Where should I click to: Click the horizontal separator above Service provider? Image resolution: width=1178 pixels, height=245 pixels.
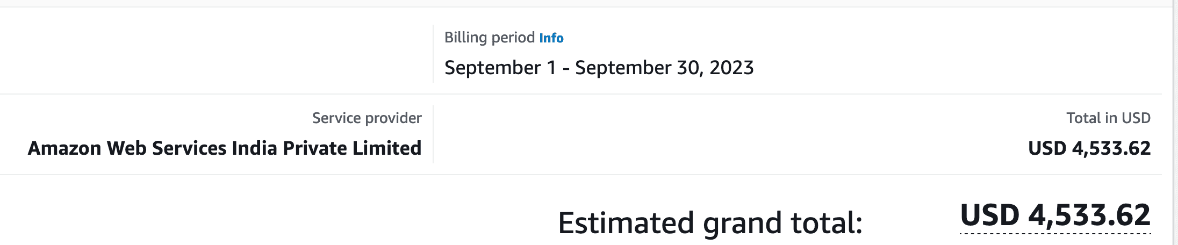tap(581, 94)
